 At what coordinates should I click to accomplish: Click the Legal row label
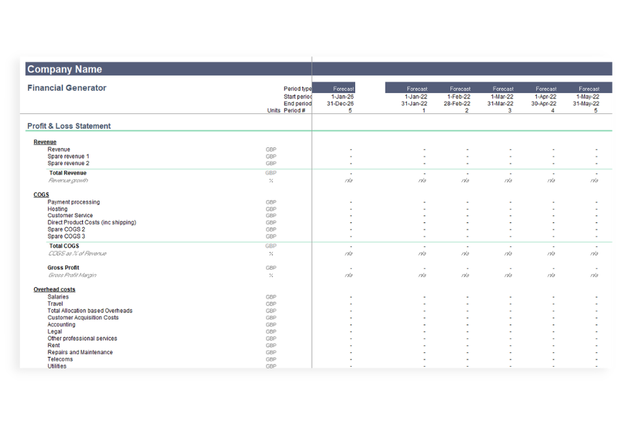(55, 332)
